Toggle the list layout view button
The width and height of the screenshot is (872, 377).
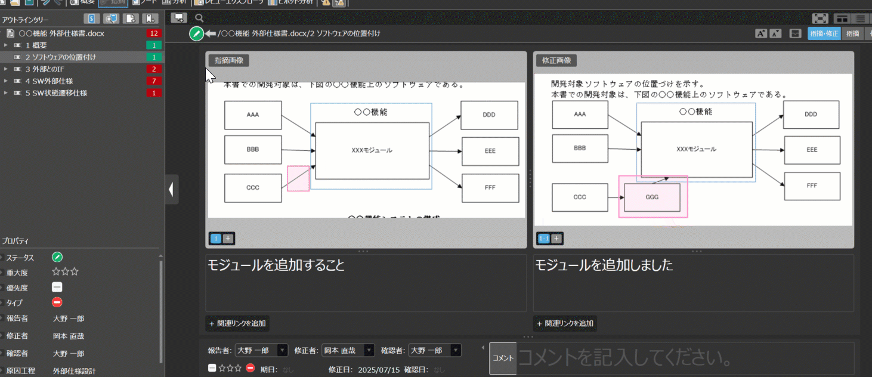(x=860, y=18)
